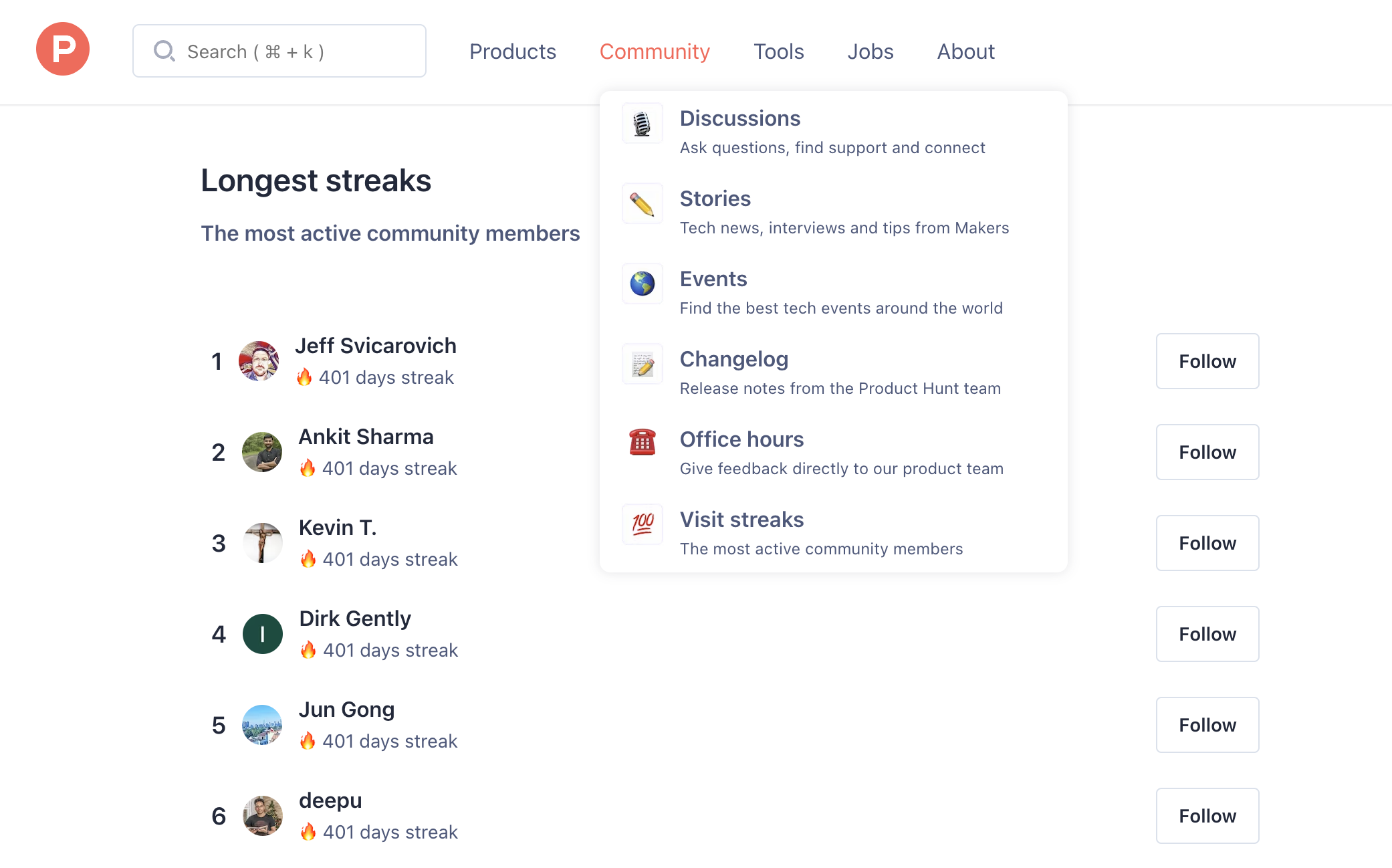The image size is (1392, 868).
Task: Select the Discussions microphone icon
Action: tap(641, 124)
